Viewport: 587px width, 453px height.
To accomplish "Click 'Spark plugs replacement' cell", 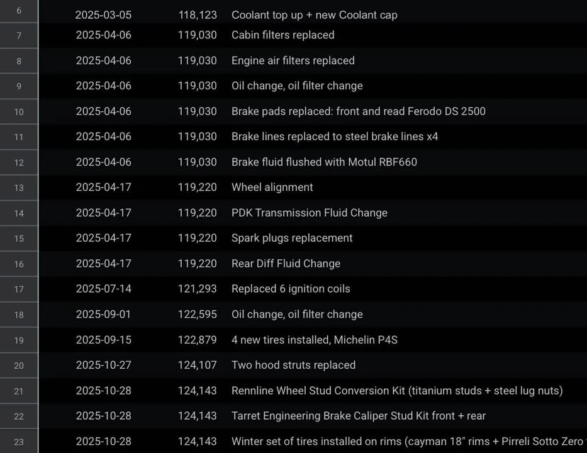I will point(292,238).
